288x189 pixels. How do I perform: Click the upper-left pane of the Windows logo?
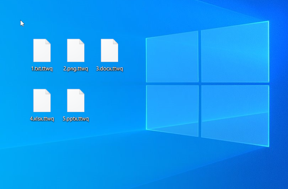[x=172, y=58]
